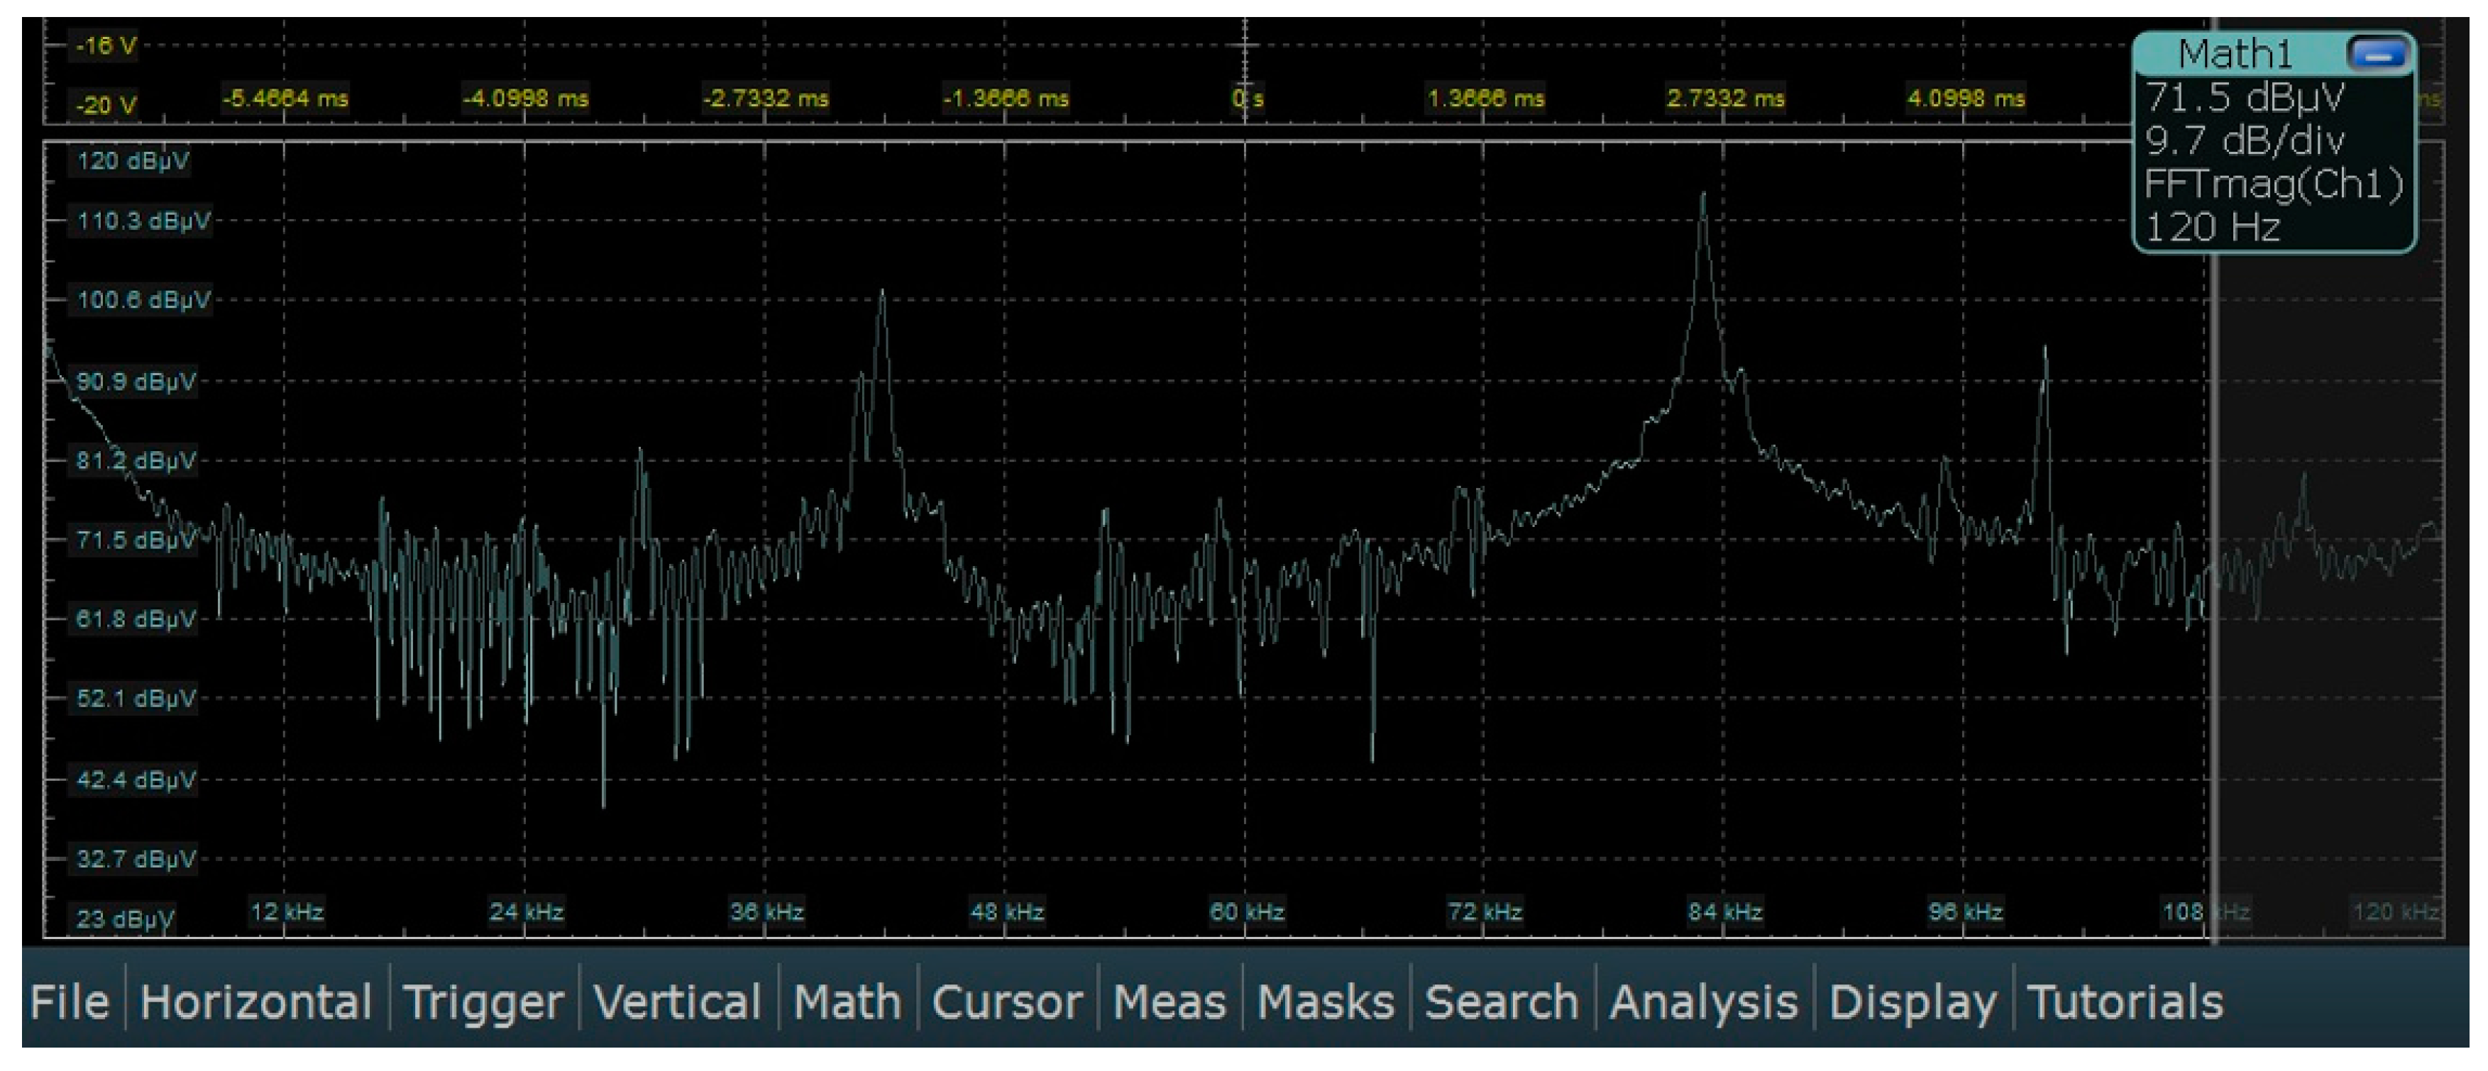Open the Tutorials menu
This screenshot has height=1071, width=2488.
[2125, 1001]
